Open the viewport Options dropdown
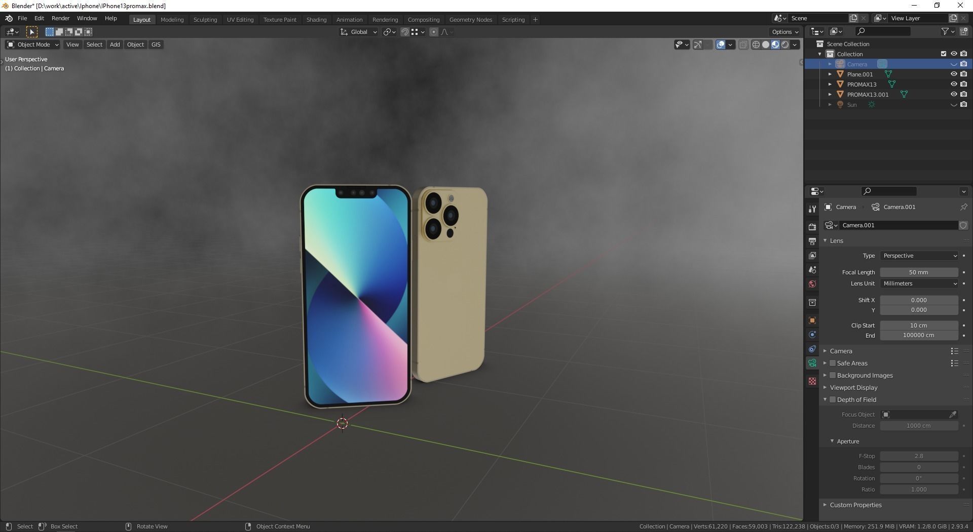This screenshot has width=973, height=532. click(x=785, y=32)
